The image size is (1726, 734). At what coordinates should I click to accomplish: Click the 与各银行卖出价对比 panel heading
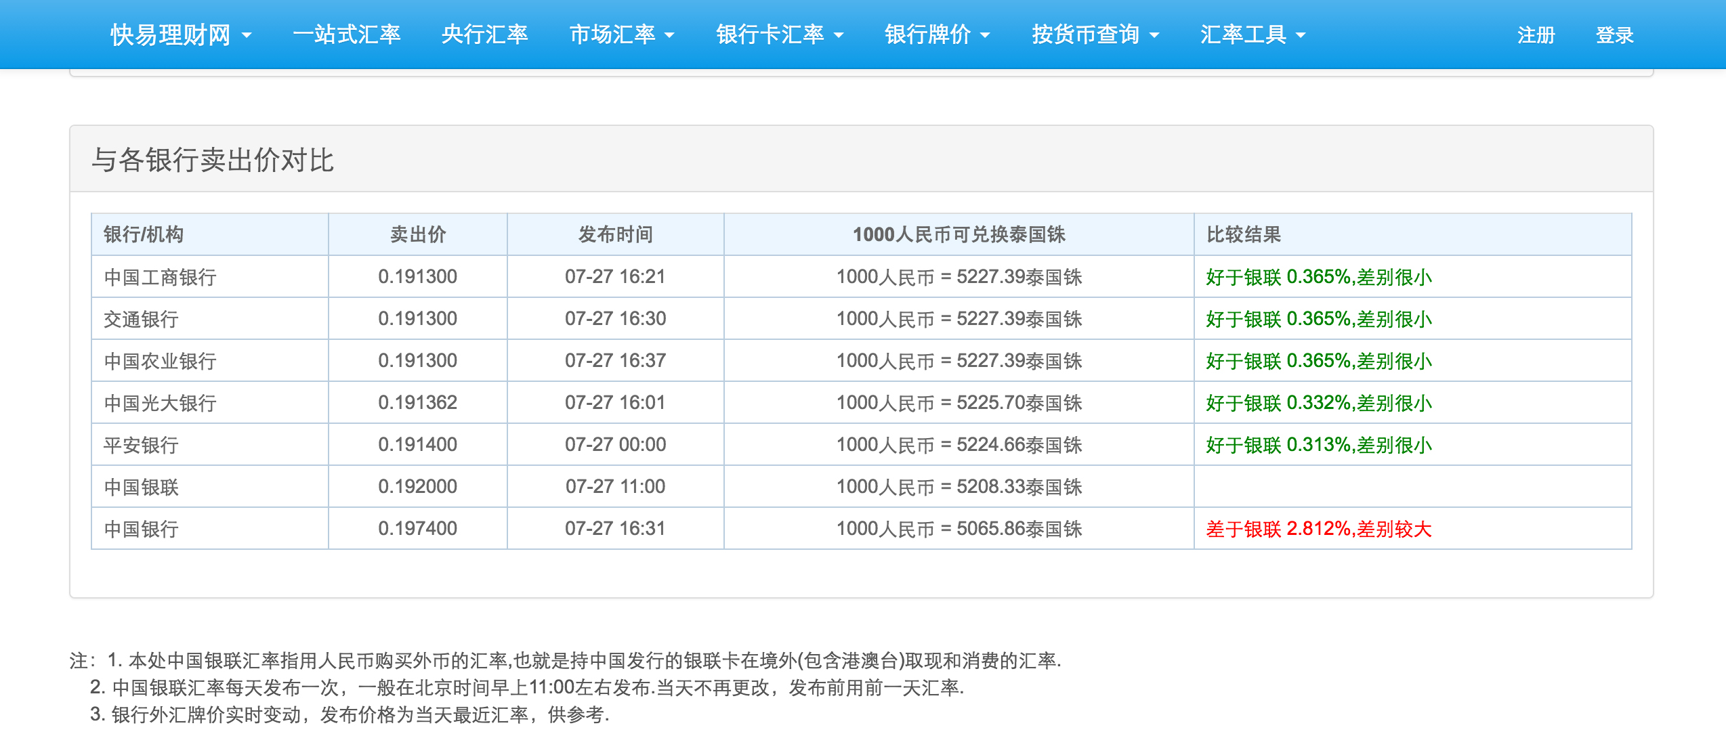[213, 160]
